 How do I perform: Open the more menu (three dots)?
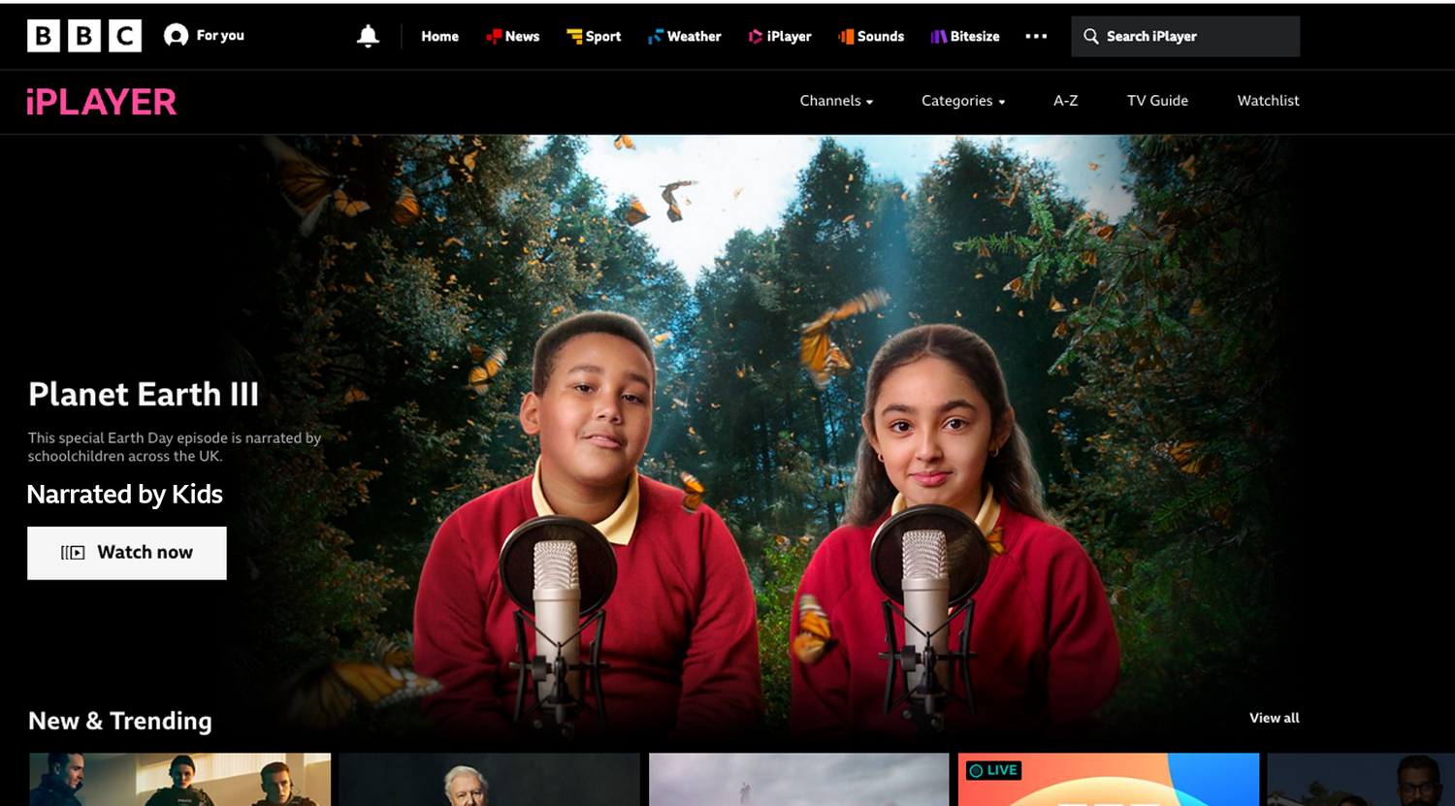[x=1036, y=36]
